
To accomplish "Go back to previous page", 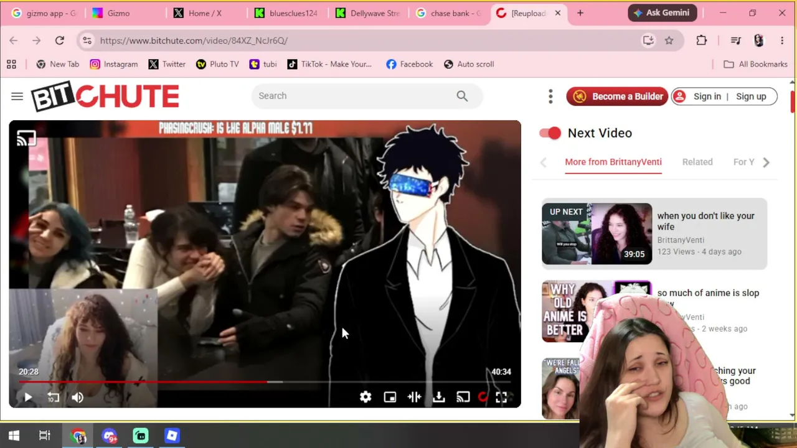I will tap(14, 40).
